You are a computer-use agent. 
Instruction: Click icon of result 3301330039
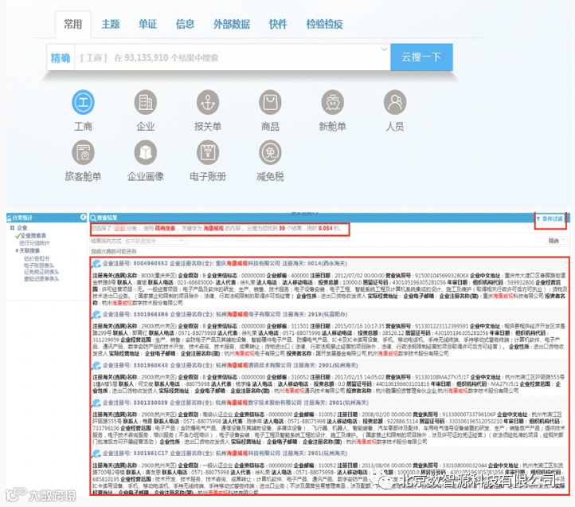click(x=96, y=403)
